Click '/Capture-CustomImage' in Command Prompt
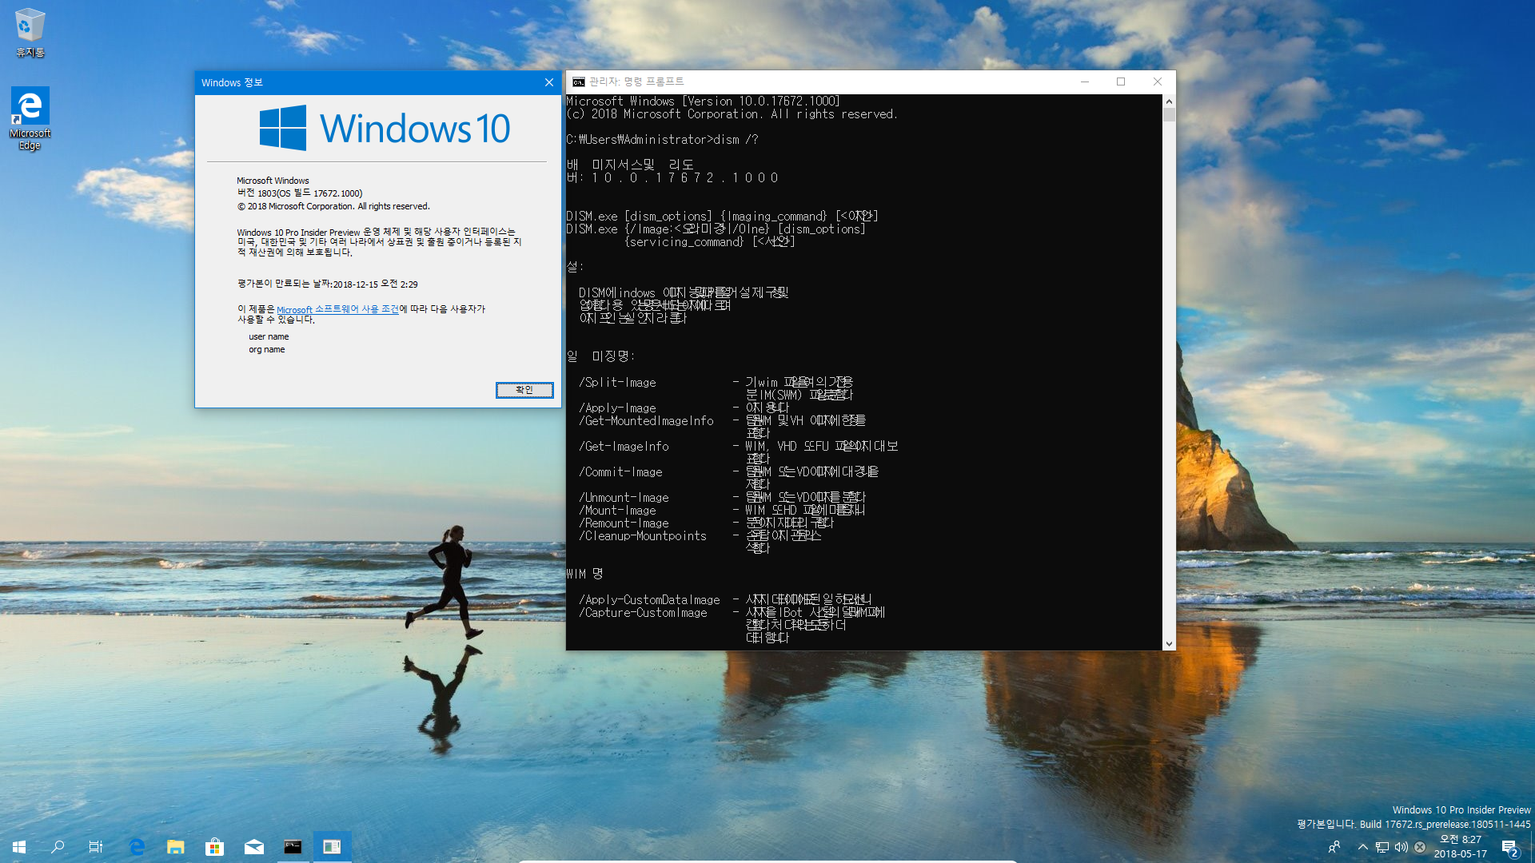1535x863 pixels. tap(643, 613)
